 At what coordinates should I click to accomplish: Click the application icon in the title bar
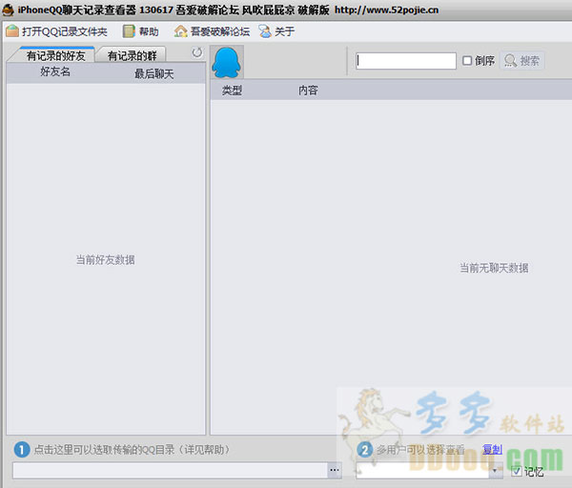(8, 10)
